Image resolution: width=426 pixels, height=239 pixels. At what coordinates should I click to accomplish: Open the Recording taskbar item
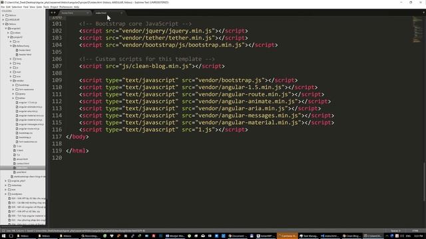tap(90, 236)
